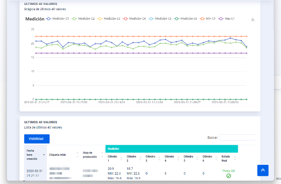This screenshot has width=281, height=184.
Task: Sort by Hoja de producción column
Action: click(x=93, y=155)
